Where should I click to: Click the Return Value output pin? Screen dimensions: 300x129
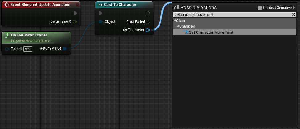point(65,48)
